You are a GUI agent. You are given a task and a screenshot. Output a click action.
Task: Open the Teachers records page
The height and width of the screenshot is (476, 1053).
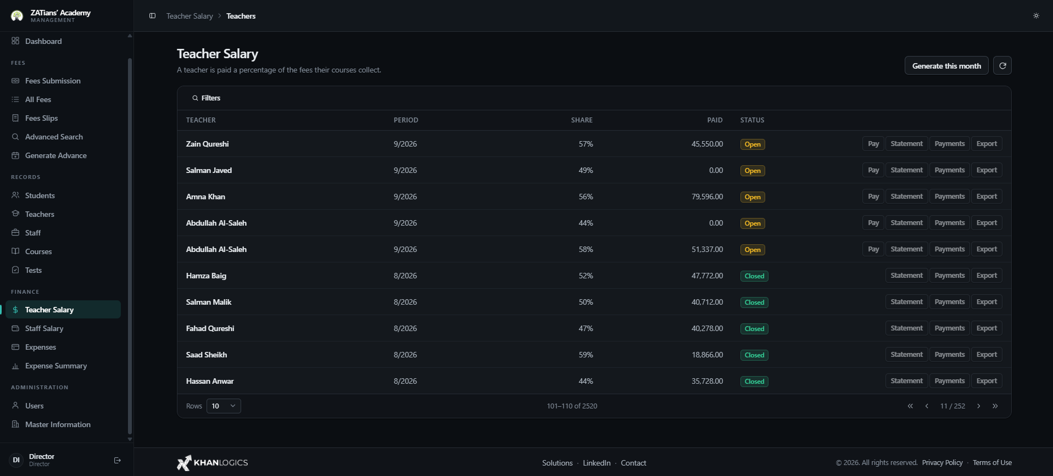63,214
